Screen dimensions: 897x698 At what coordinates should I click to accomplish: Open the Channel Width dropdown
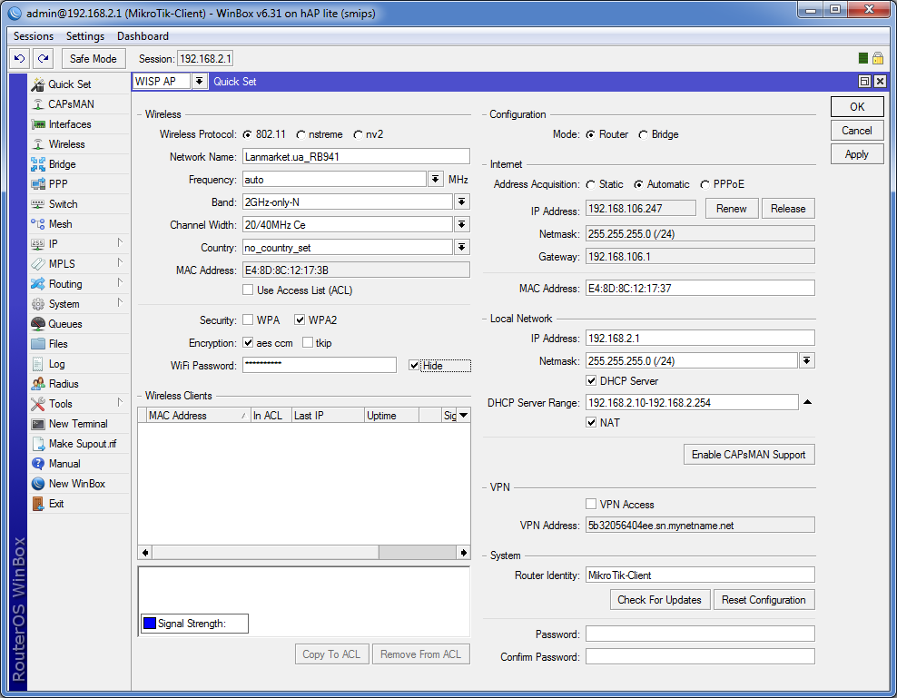461,224
